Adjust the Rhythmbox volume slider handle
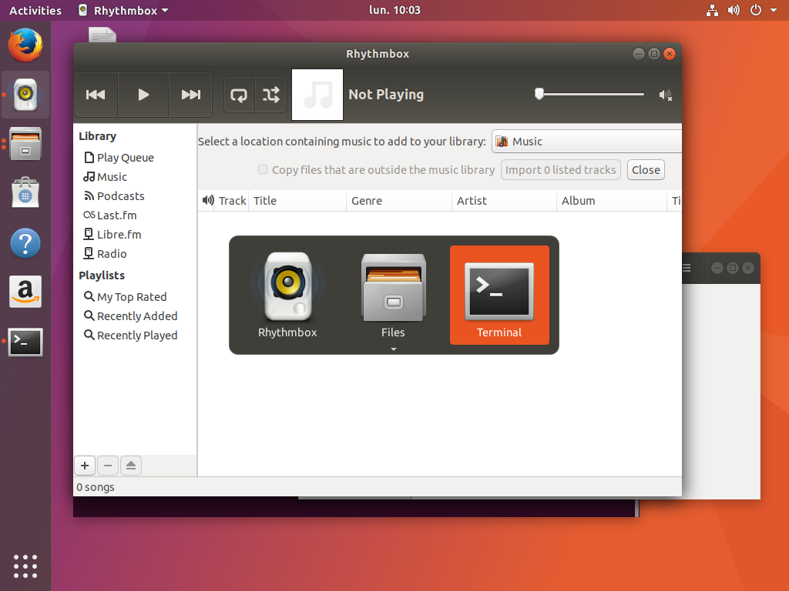 coord(539,94)
